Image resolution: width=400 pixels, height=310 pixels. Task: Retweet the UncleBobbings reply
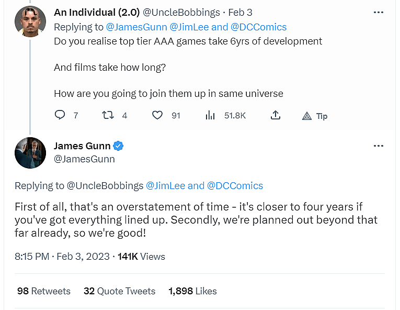coord(109,115)
